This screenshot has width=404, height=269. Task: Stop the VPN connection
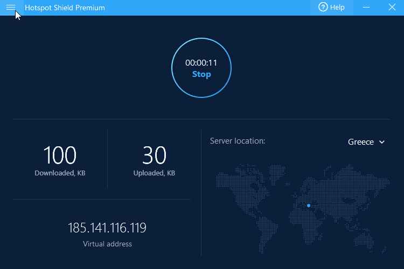tap(201, 74)
